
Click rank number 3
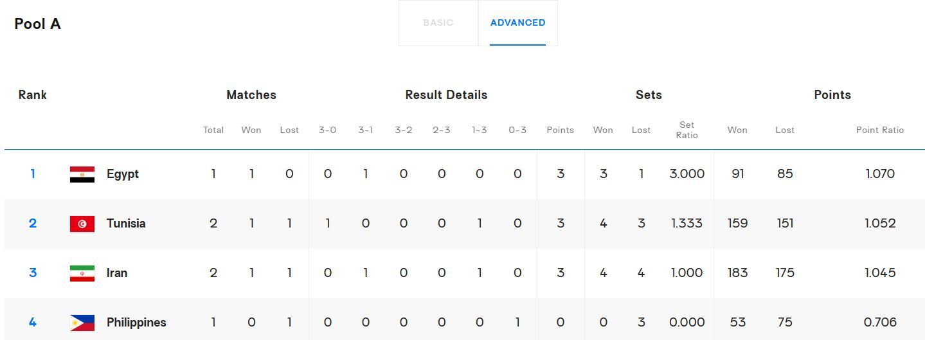click(33, 273)
